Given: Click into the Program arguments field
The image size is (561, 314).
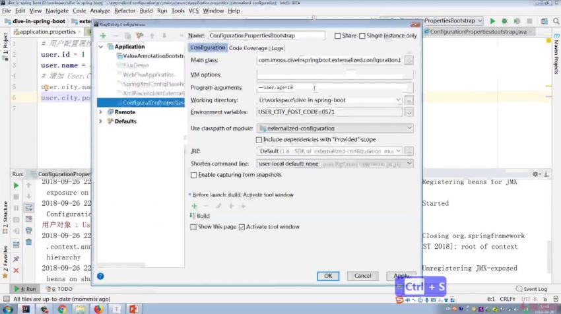Looking at the screenshot, I should point(330,88).
